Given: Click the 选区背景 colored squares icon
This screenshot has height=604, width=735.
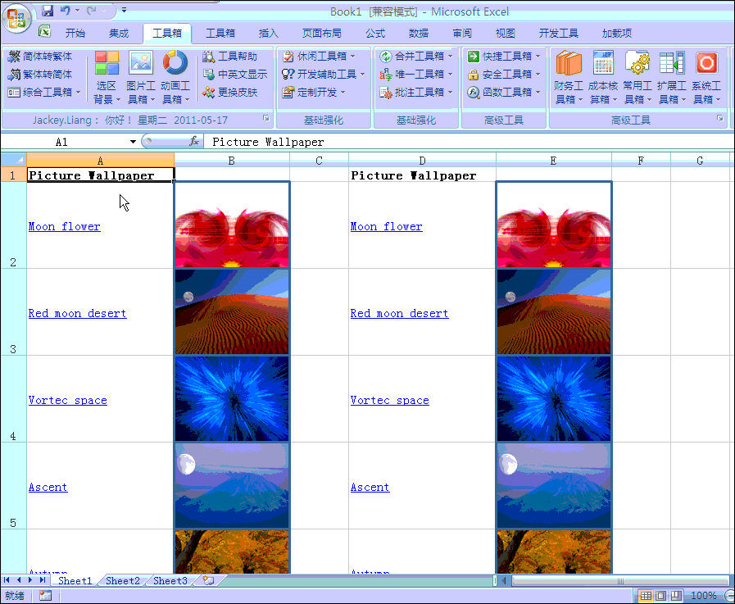Looking at the screenshot, I should pyautogui.click(x=107, y=63).
